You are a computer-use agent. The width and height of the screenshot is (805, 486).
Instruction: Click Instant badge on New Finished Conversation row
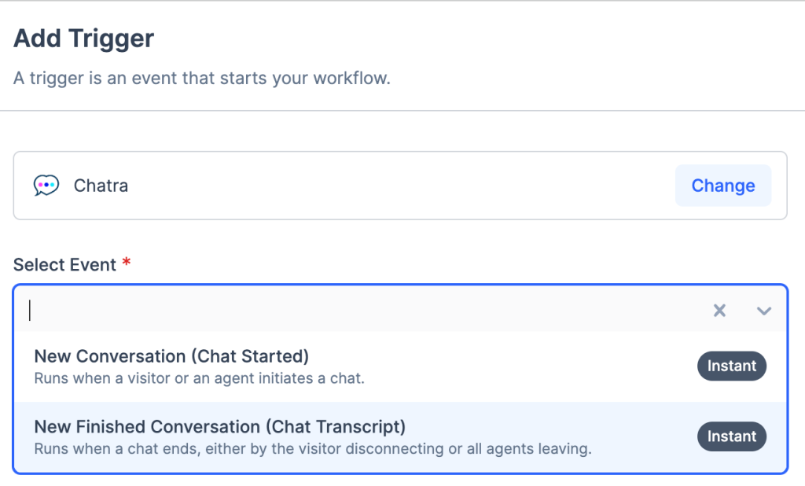[x=731, y=436]
